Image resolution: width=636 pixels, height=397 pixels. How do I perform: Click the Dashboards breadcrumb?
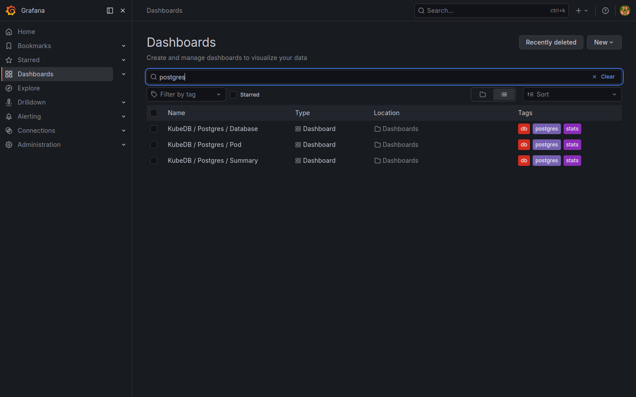(164, 11)
